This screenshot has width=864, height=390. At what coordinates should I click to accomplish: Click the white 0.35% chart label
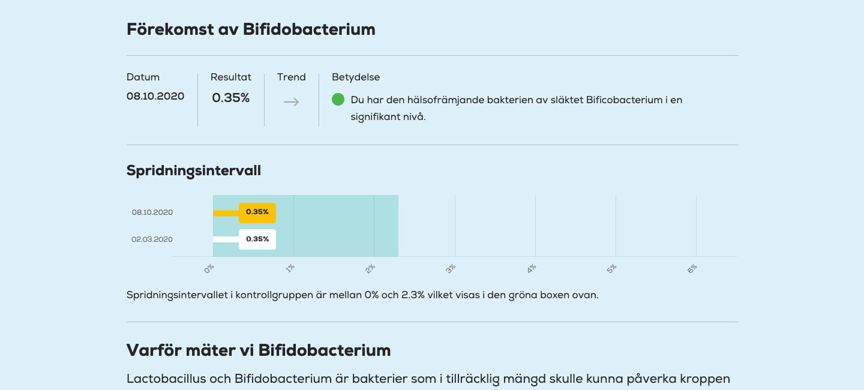point(257,239)
